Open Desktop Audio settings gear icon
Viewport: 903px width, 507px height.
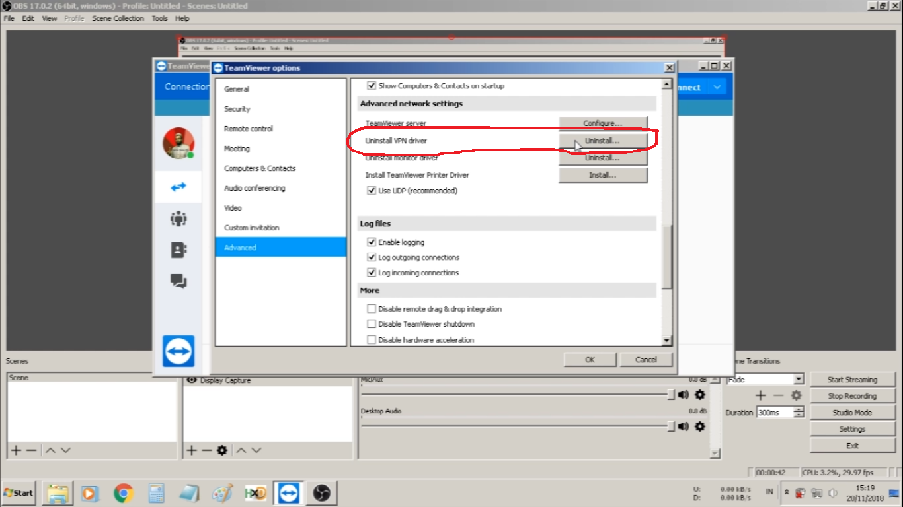(700, 426)
